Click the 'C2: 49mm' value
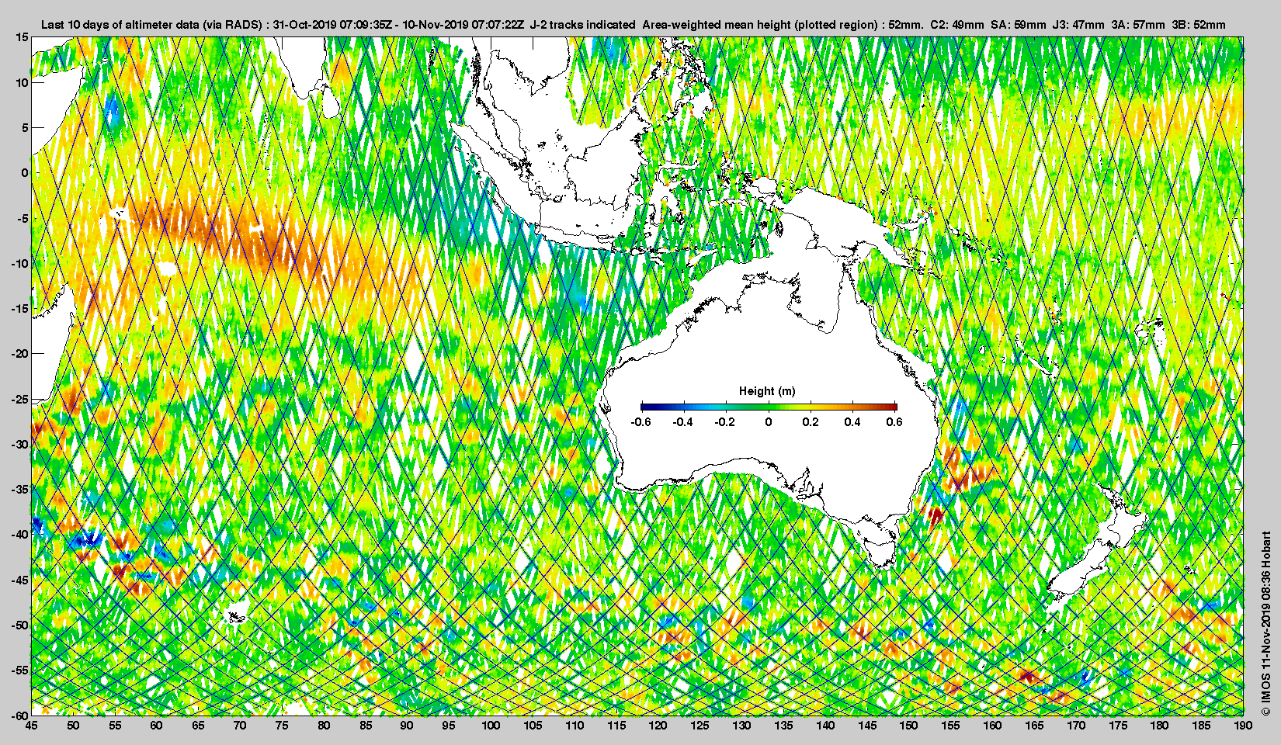The height and width of the screenshot is (745, 1281). pos(956,25)
